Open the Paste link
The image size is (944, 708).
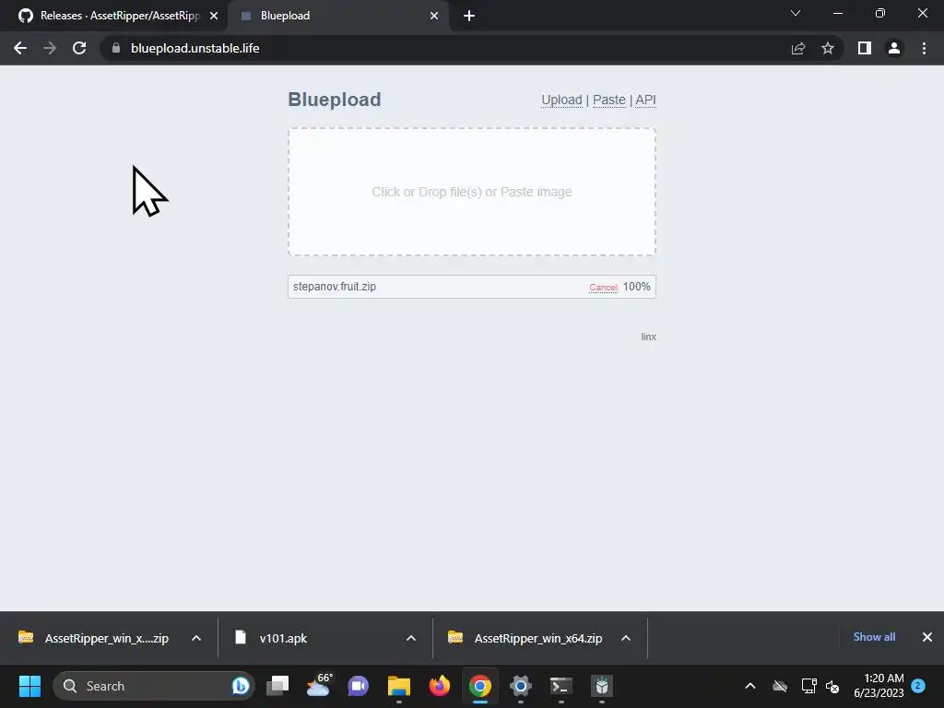[x=609, y=100]
